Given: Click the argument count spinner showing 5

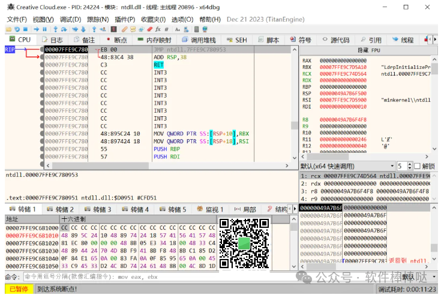Looking at the screenshot, I should click(404, 166).
